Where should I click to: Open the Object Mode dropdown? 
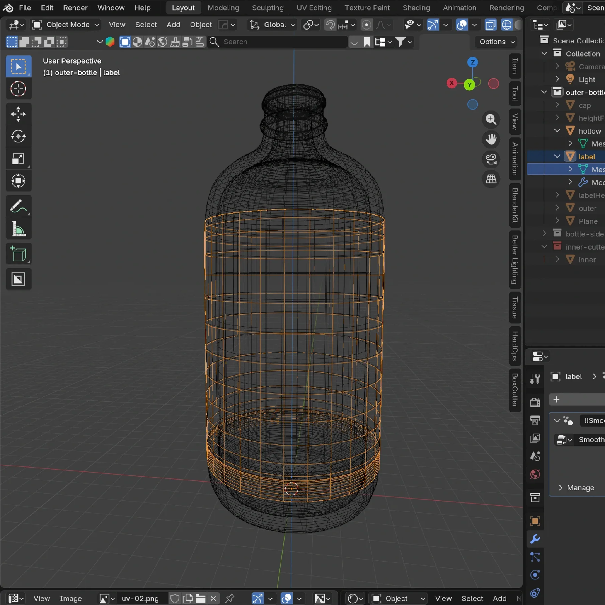(x=65, y=25)
